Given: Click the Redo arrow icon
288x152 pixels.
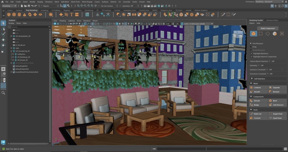Looking at the screenshot, I should click(x=36, y=6).
